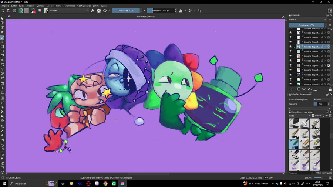Click the preserve alpha icon
This screenshot has width=333, height=187.
(99, 11)
